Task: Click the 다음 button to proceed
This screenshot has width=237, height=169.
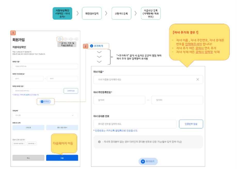Action: [62, 158]
